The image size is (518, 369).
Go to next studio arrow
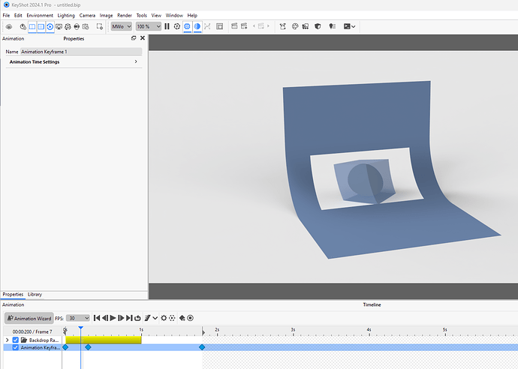coord(268,26)
